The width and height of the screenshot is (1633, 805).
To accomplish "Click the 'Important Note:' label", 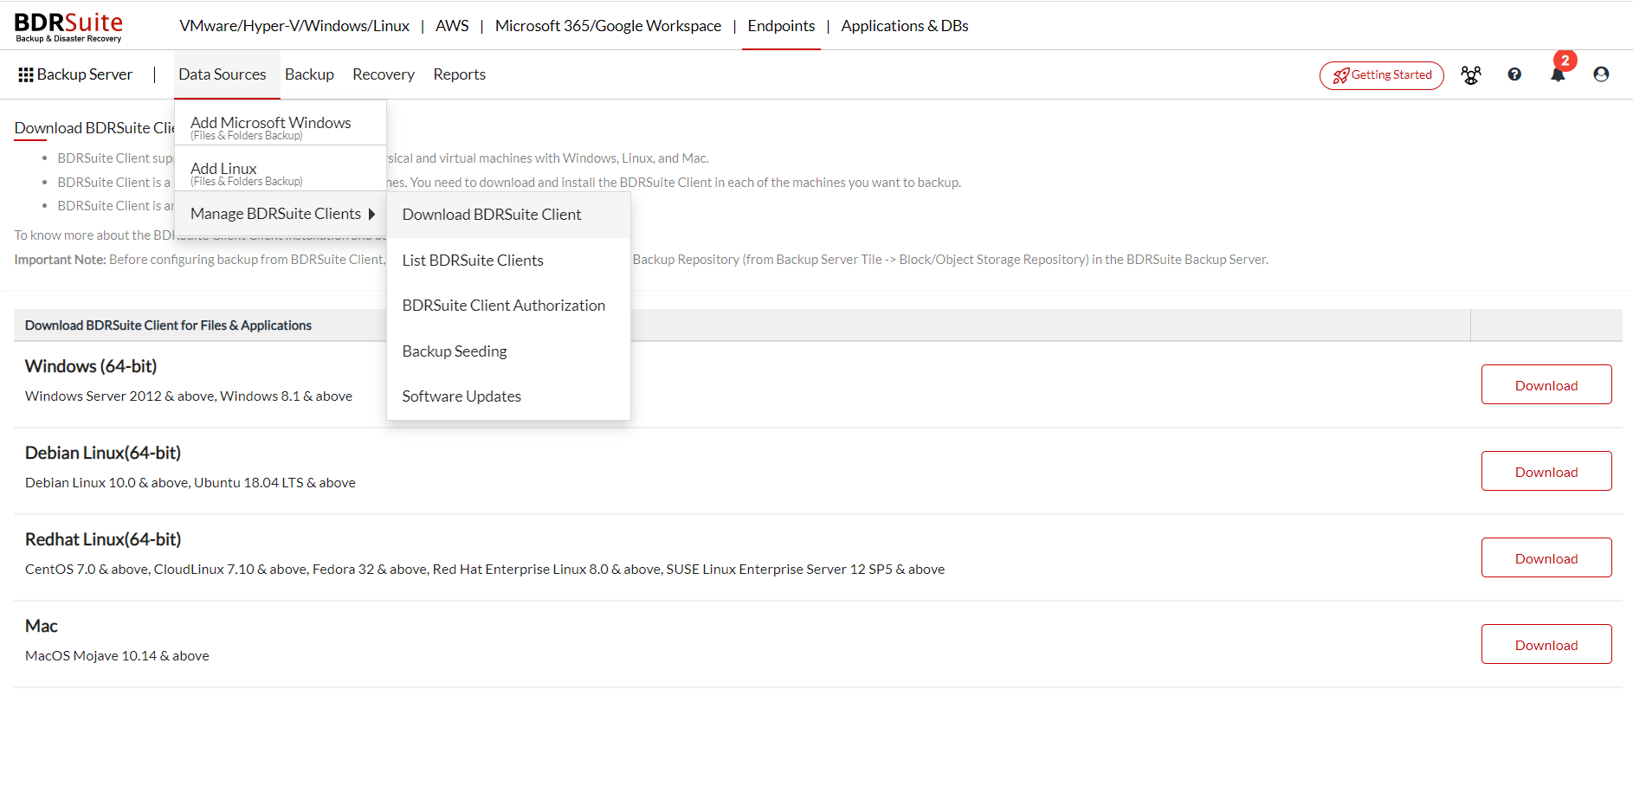I will 60,260.
